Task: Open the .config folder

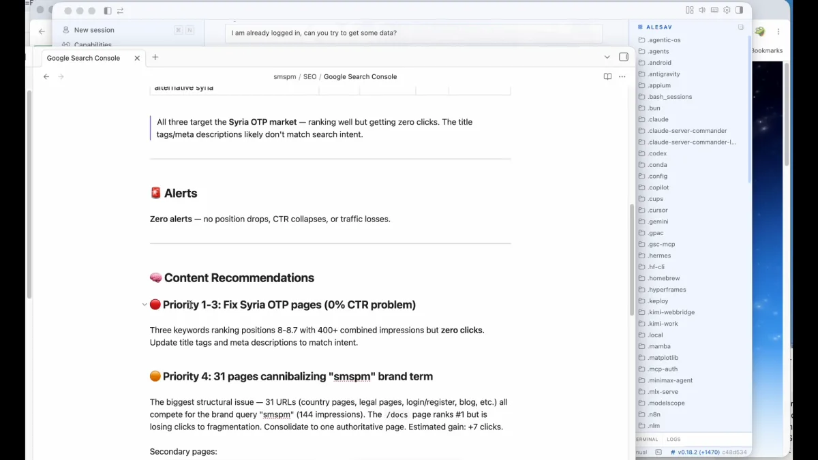Action: pos(657,176)
